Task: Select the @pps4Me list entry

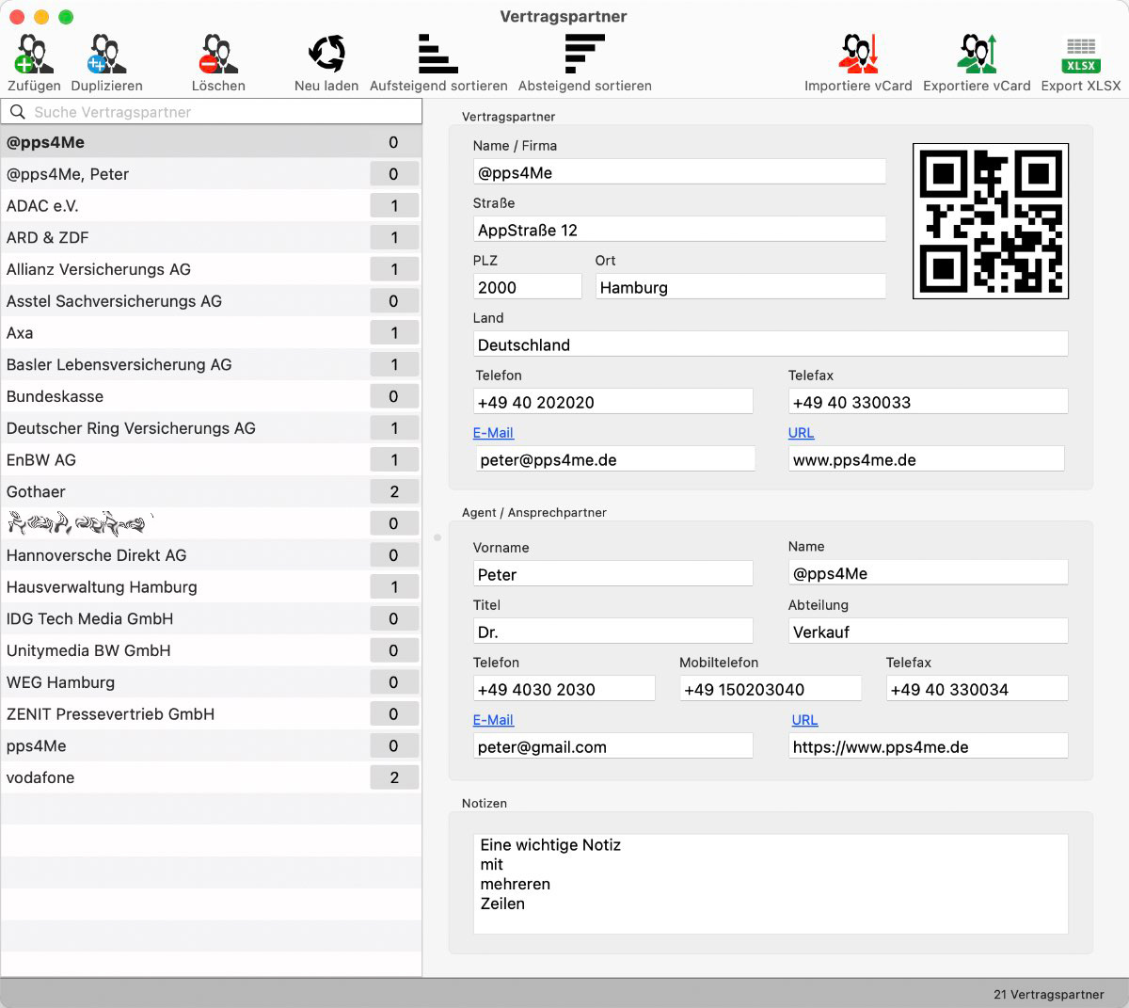Action: [x=211, y=142]
